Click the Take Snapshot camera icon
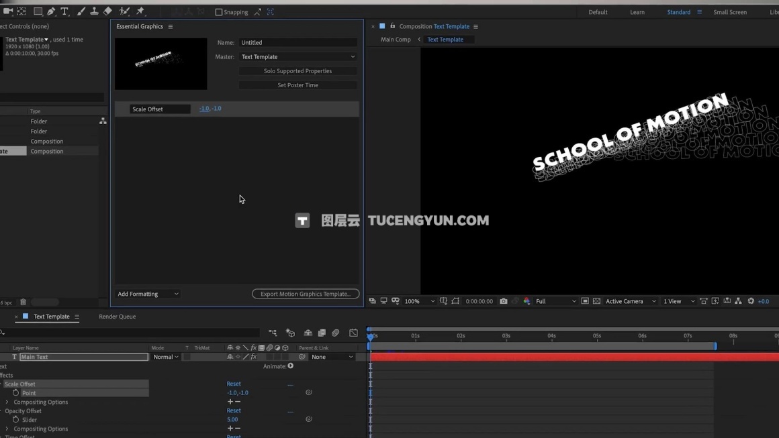 (503, 301)
